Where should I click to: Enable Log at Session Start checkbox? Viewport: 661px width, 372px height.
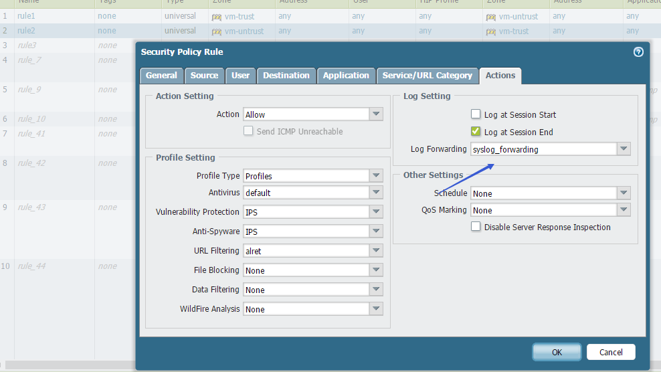[476, 114]
